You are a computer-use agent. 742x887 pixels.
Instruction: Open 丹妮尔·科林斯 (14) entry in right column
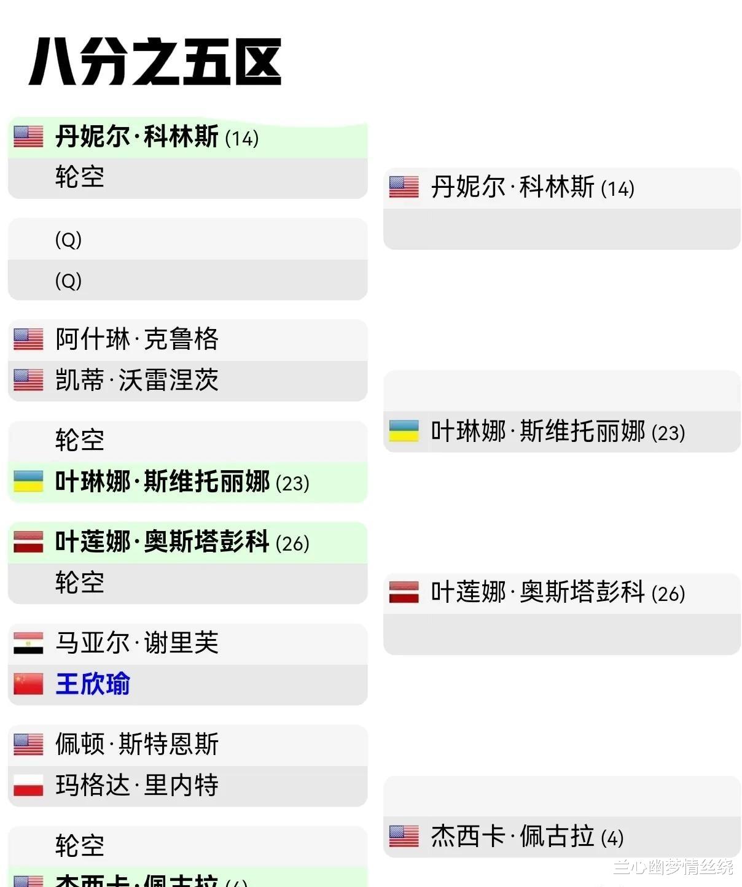(532, 188)
